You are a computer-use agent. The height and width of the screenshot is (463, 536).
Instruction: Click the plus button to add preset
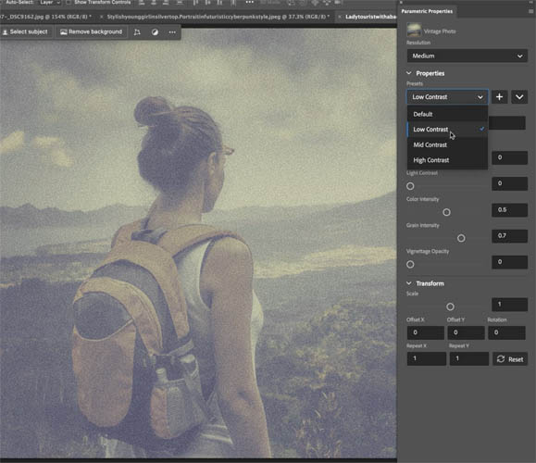click(499, 97)
